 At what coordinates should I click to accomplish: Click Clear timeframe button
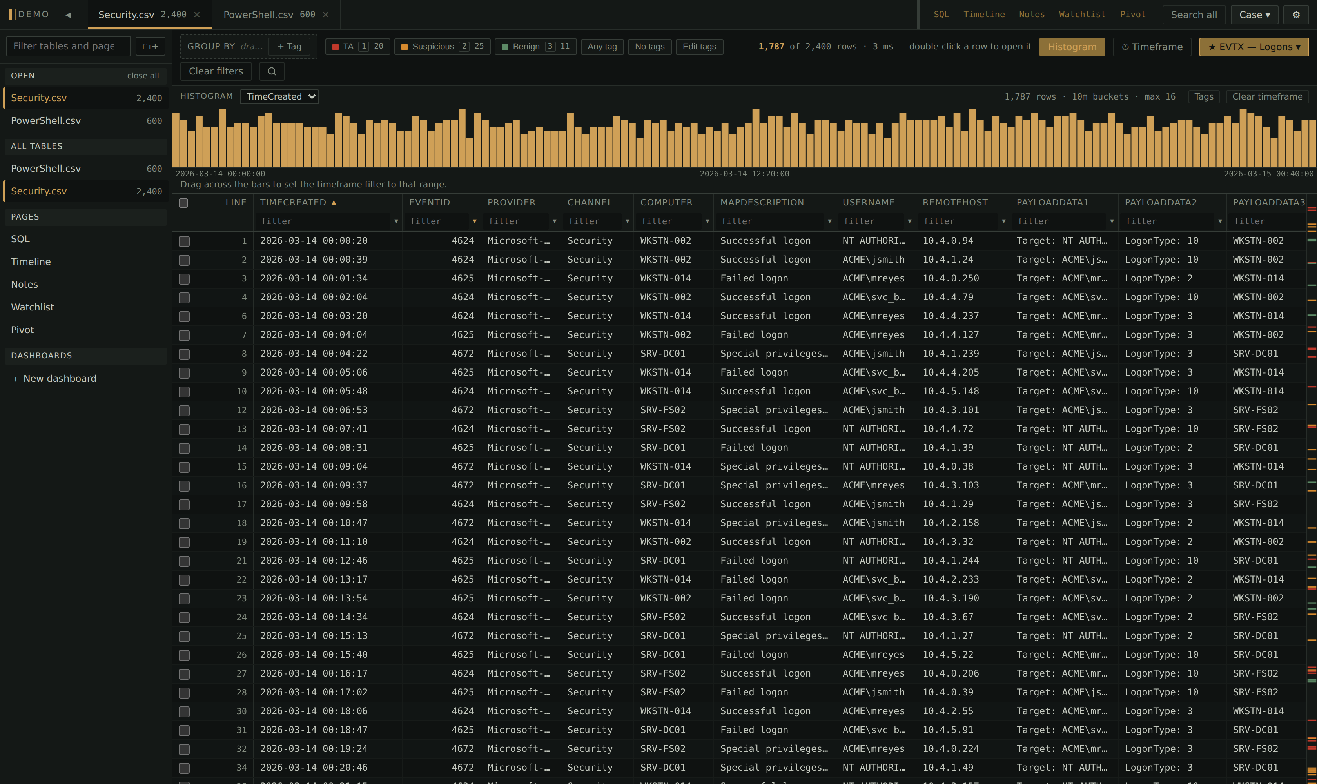click(1267, 97)
